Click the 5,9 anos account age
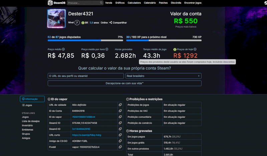Screen dimensions: 267x156 tap(94, 23)
